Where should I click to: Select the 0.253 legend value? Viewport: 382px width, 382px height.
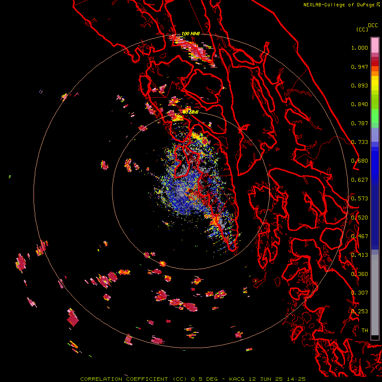tap(360, 312)
